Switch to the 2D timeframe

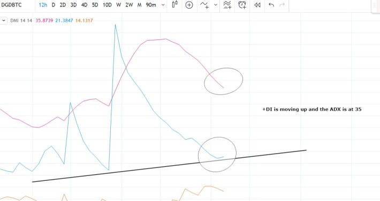63,5
